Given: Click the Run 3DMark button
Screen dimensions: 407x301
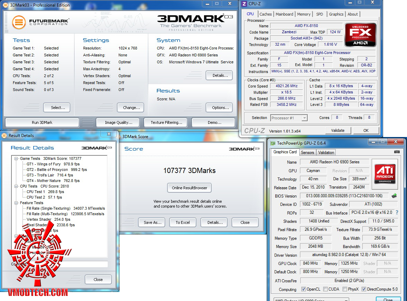Looking at the screenshot, I should pyautogui.click(x=42, y=122).
